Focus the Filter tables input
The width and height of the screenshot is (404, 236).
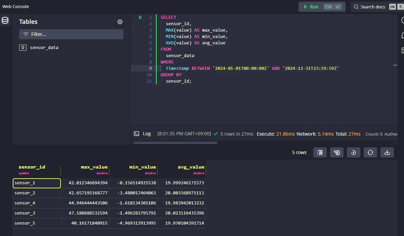pos(71,34)
